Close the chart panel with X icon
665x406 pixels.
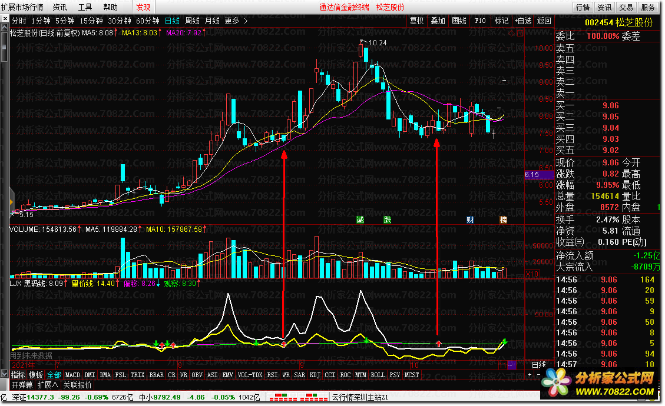[5, 19]
